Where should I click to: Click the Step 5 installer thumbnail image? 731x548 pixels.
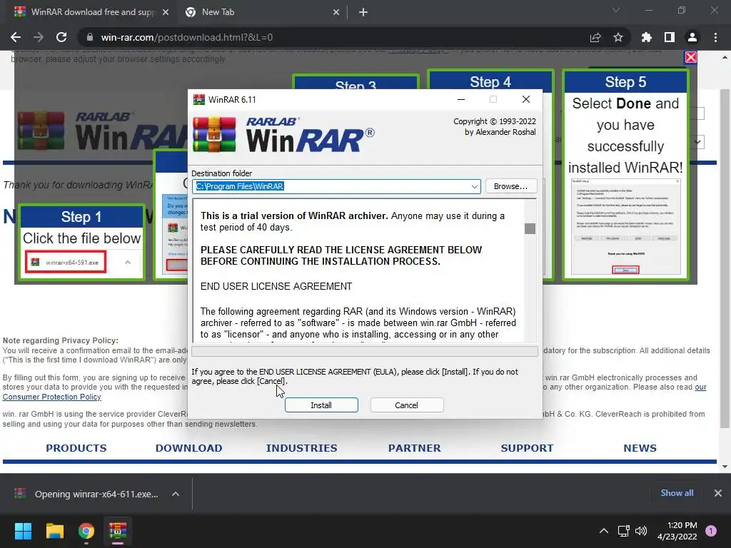[x=625, y=227]
